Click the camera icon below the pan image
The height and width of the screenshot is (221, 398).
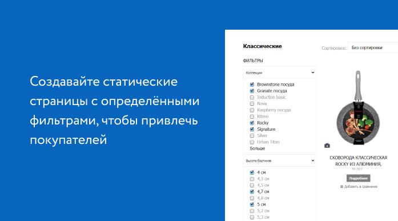[x=327, y=146]
